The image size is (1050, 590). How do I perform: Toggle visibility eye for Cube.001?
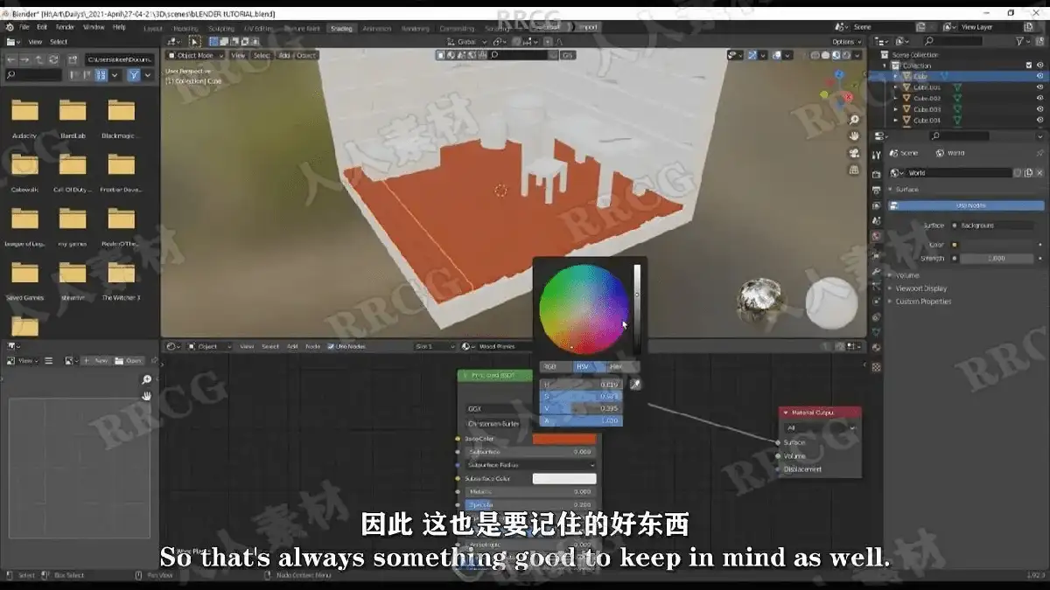(x=1039, y=87)
